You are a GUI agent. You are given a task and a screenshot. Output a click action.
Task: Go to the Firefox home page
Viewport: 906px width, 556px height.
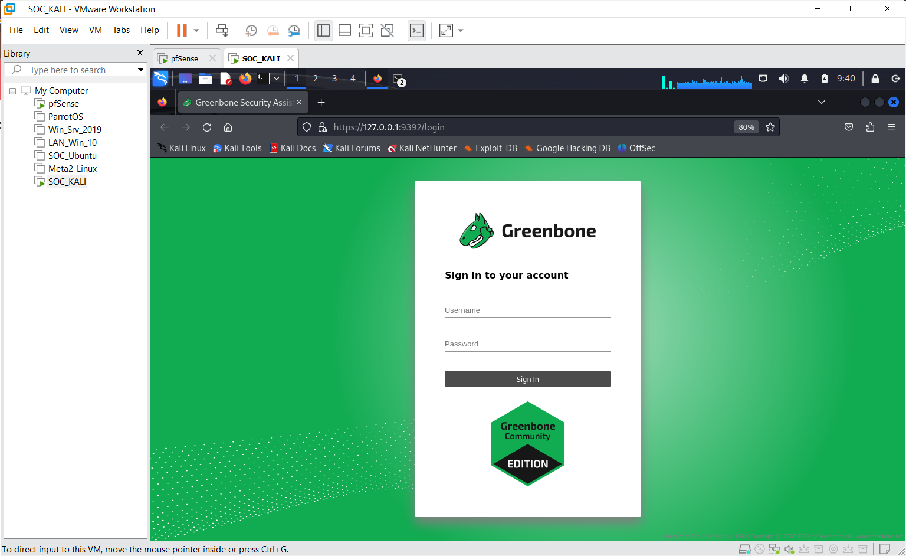[x=228, y=127]
